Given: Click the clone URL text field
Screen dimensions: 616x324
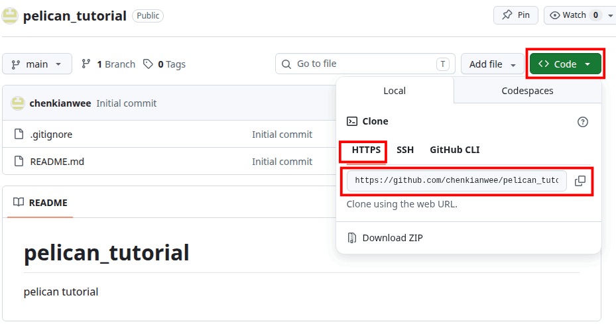Looking at the screenshot, I should pos(456,181).
